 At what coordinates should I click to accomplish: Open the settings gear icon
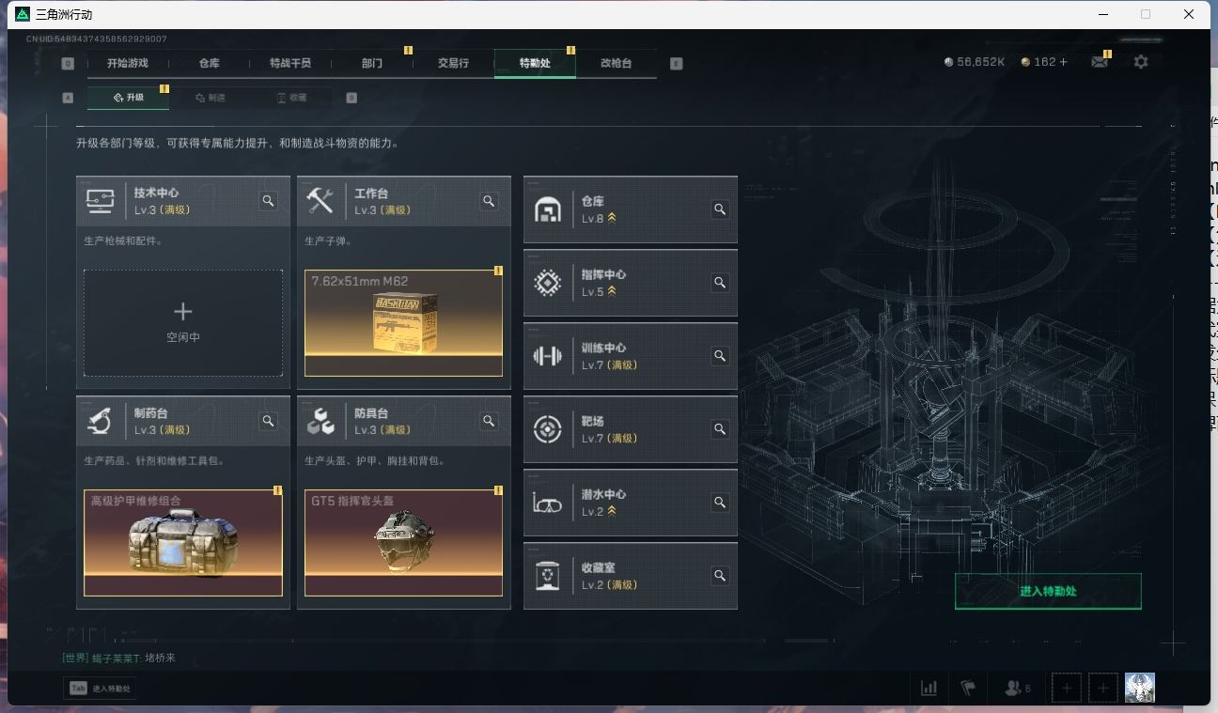1141,62
